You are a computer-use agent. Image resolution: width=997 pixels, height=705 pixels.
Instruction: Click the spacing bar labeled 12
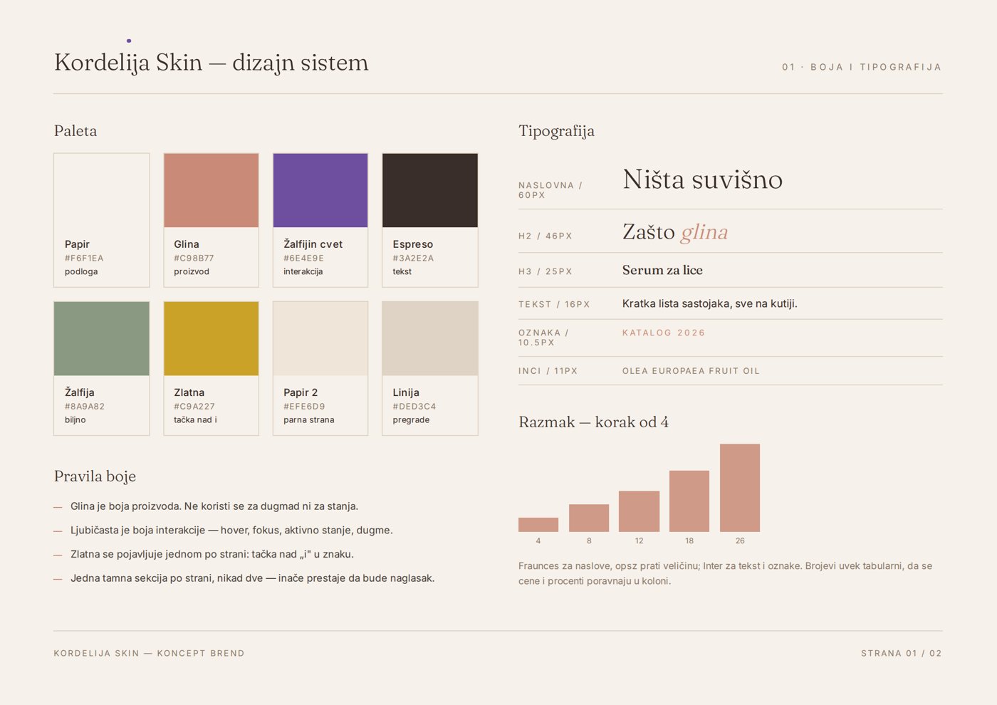(639, 511)
